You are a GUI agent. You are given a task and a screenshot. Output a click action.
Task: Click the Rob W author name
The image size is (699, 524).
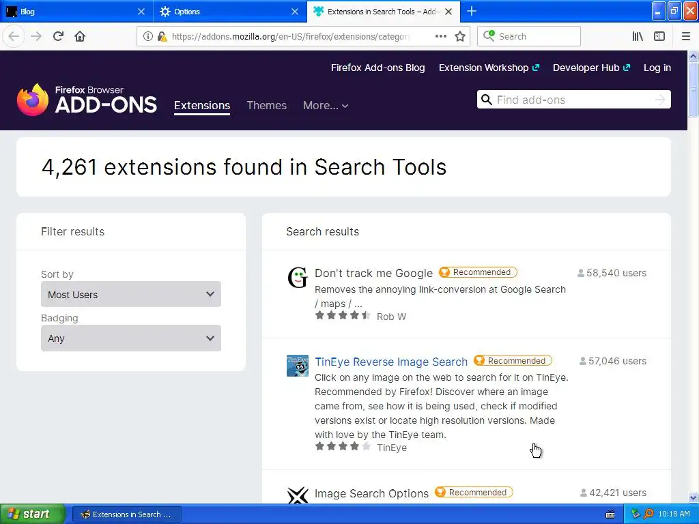coord(391,317)
